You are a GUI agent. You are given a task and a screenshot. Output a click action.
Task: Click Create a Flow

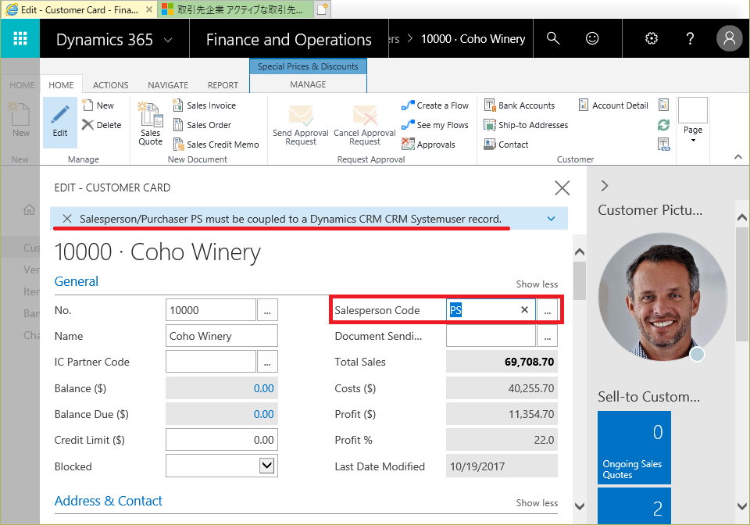click(x=435, y=105)
